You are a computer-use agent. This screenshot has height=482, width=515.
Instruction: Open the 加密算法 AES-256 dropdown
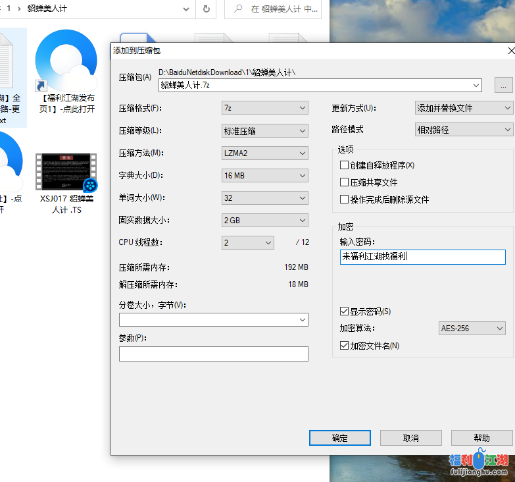tap(472, 328)
